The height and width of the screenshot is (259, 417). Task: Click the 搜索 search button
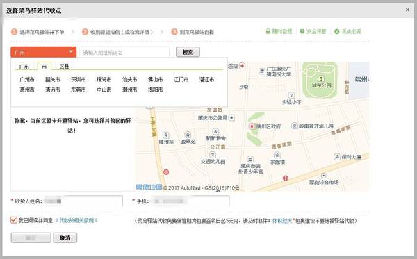coord(188,52)
